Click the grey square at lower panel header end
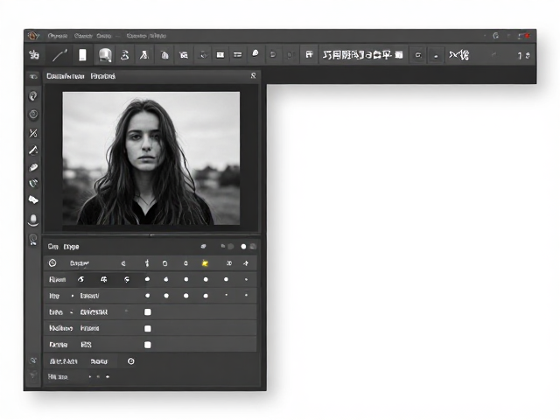The height and width of the screenshot is (420, 560). pos(253,247)
